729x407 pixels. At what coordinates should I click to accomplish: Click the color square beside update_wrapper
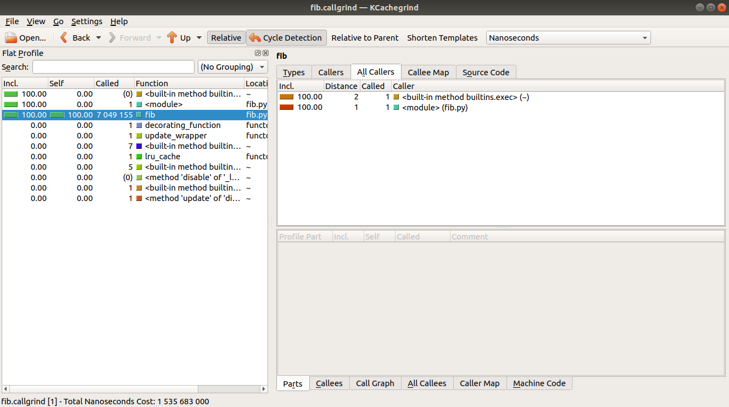click(x=139, y=136)
